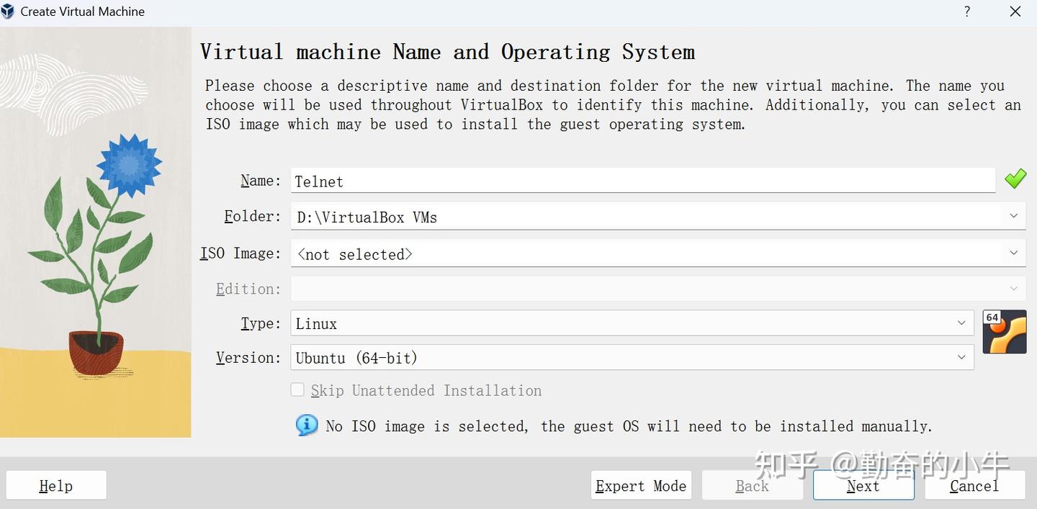Image resolution: width=1037 pixels, height=509 pixels.
Task: Close the Create Virtual Machine dialog
Action: 1015,12
